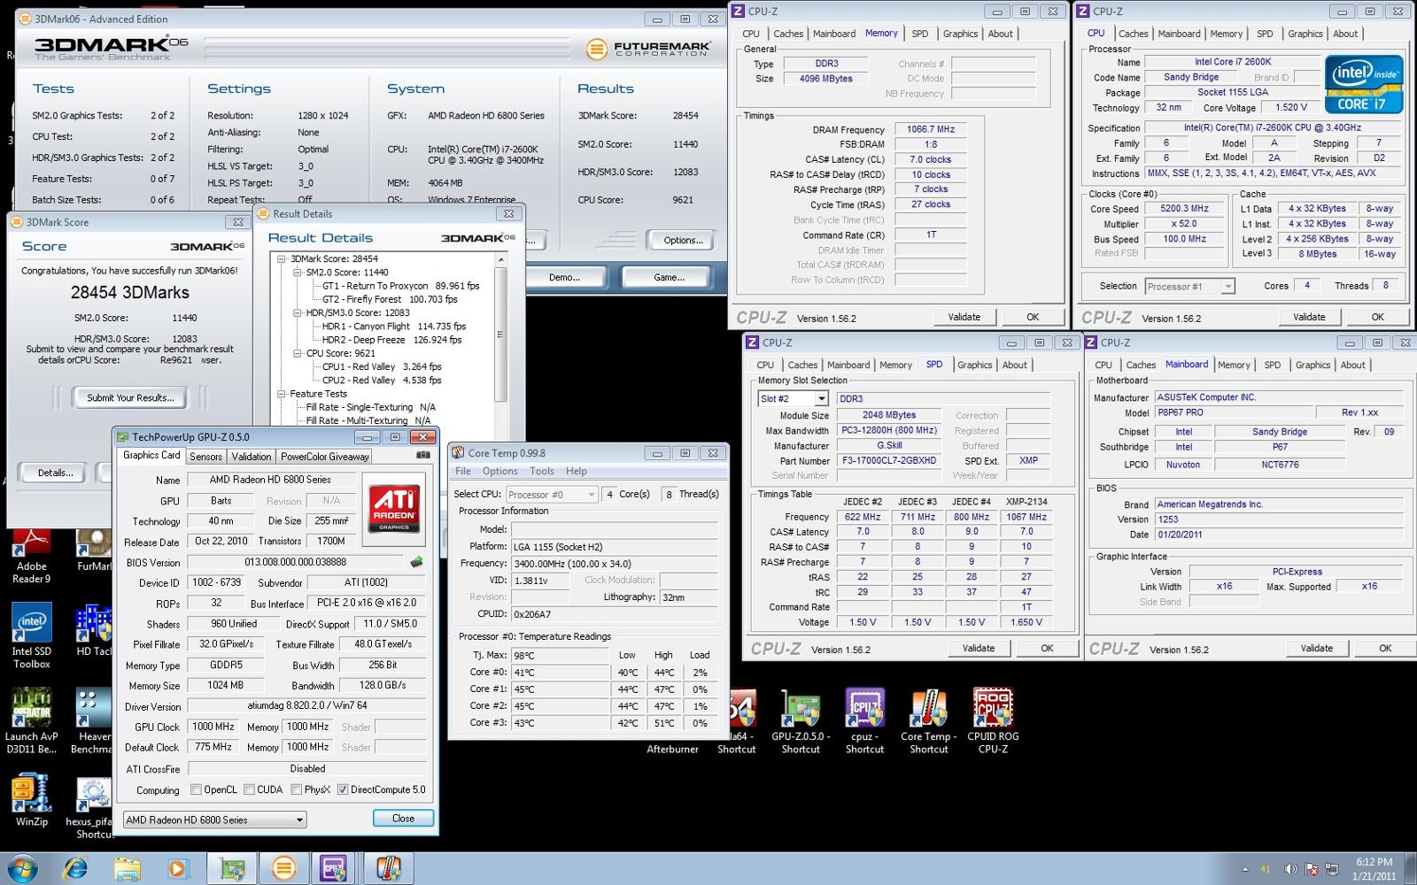1417x885 pixels.
Task: Open Core Temp Shortcut desktop icon
Action: (928, 721)
